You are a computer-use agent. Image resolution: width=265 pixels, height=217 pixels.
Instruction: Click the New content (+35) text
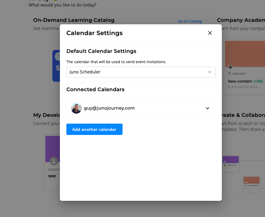[245, 81]
